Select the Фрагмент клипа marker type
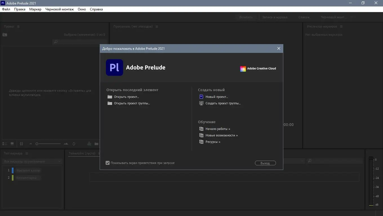Image resolution: width=383 pixels, height=216 pixels. coord(28,170)
